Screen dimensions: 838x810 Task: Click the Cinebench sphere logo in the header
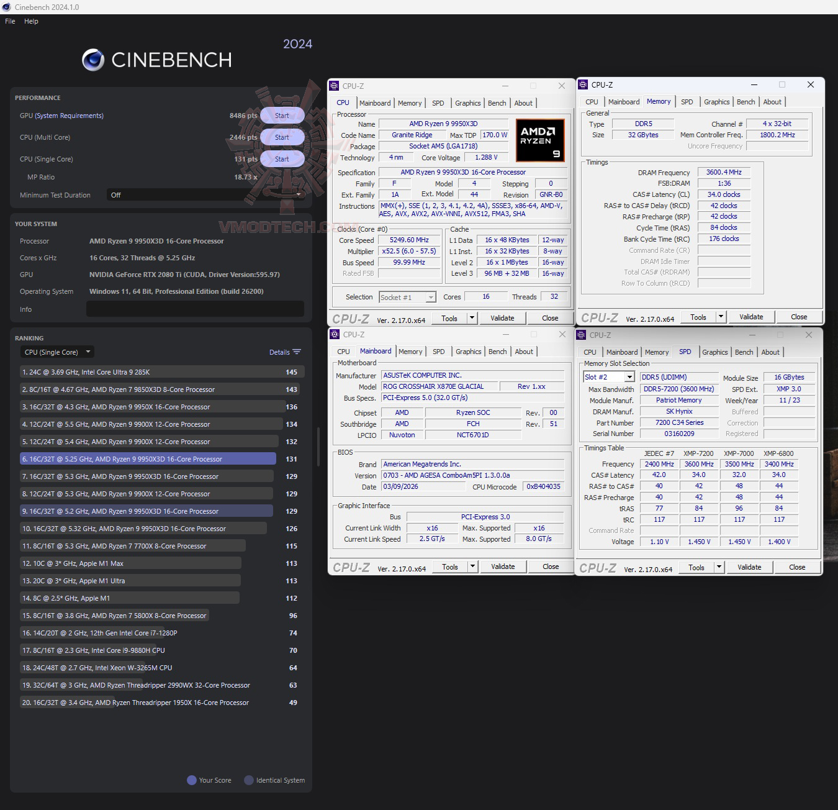tap(93, 60)
